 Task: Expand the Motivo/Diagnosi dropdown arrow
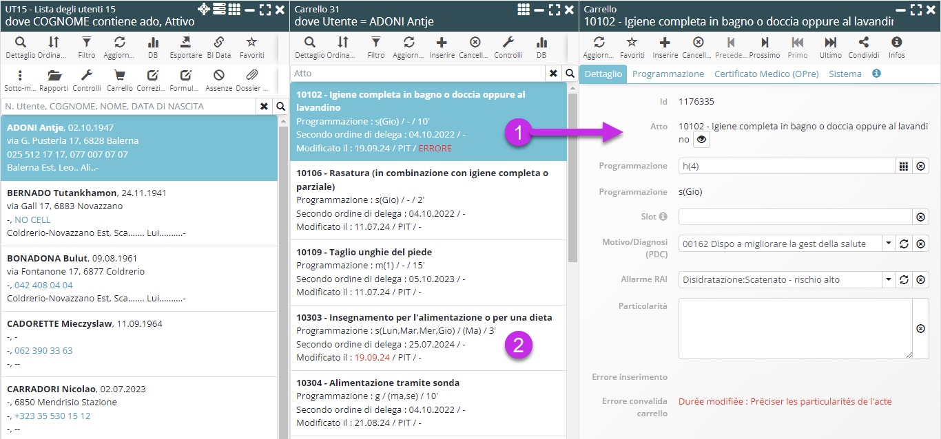[889, 244]
